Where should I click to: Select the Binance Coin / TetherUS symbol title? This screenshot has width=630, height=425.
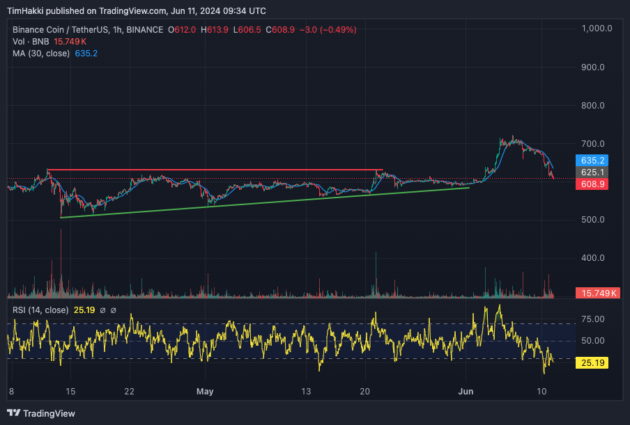coord(87,30)
